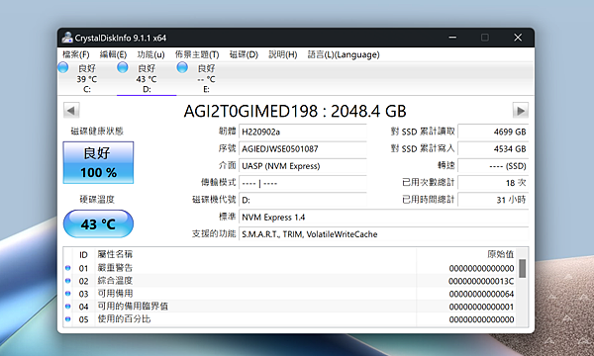The width and height of the screenshot is (594, 356).
Task: Select the D: drive blue status orb
Action: click(x=123, y=67)
